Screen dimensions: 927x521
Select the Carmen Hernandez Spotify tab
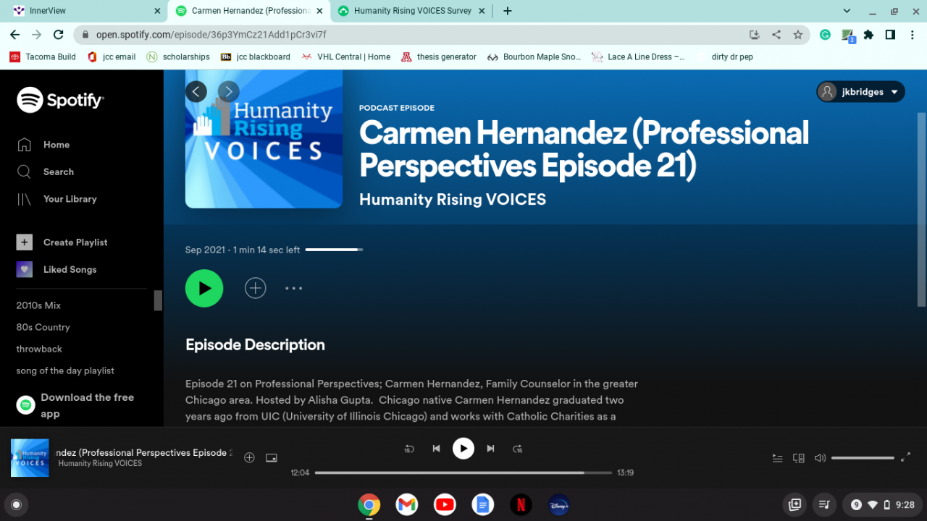[249, 11]
